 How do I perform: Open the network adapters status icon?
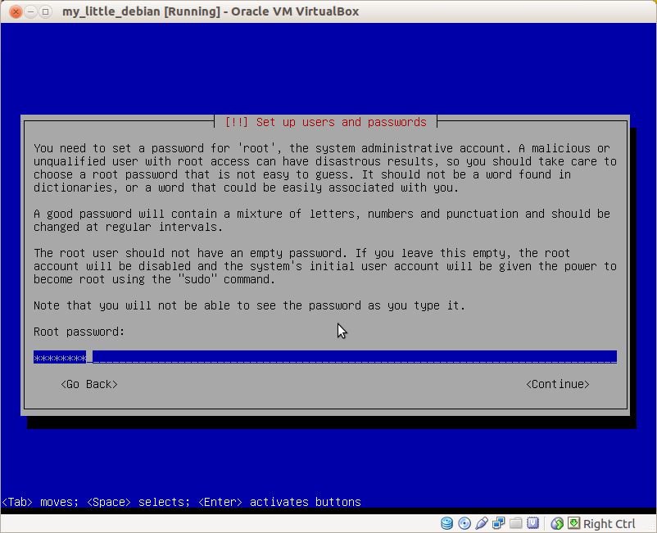click(499, 523)
